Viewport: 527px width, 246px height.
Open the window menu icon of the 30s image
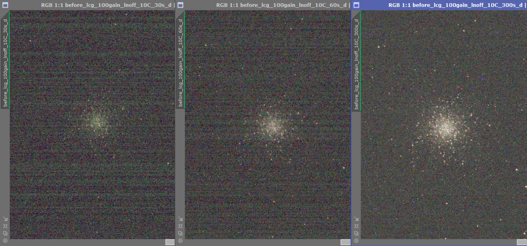coord(5,5)
